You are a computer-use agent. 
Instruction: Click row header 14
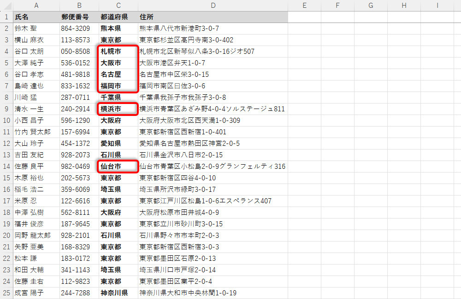[x=6, y=167]
